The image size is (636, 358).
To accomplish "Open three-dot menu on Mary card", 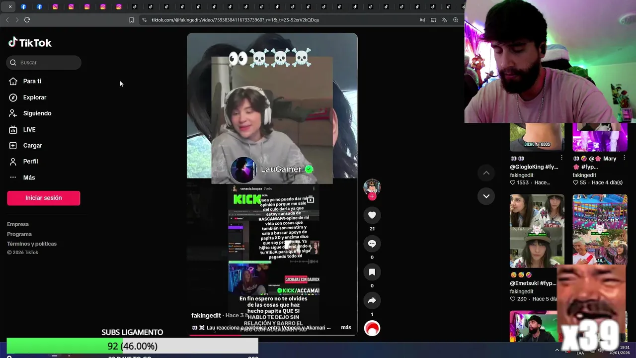I will (624, 158).
